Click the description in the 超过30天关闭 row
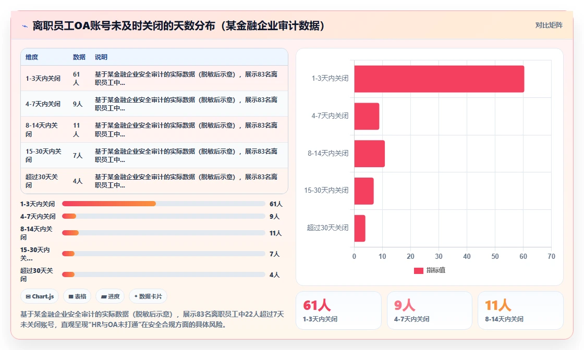Screen dimensions: 584x350 (186, 181)
